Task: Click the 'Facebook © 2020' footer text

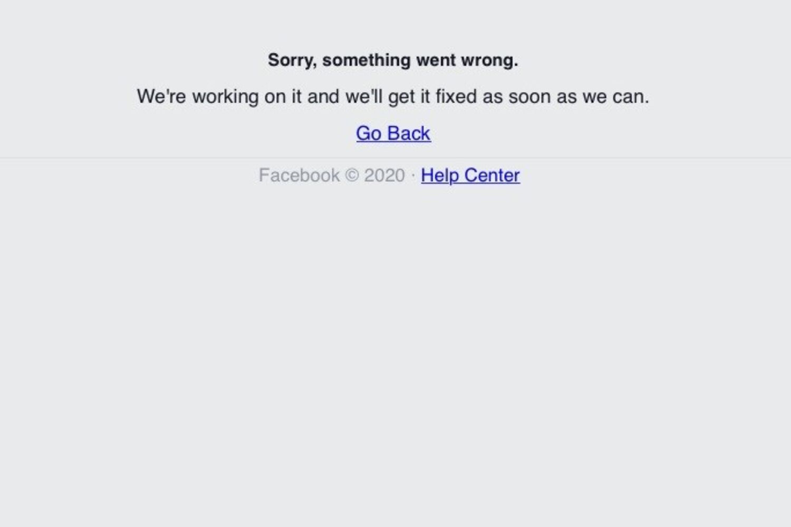Action: (332, 175)
